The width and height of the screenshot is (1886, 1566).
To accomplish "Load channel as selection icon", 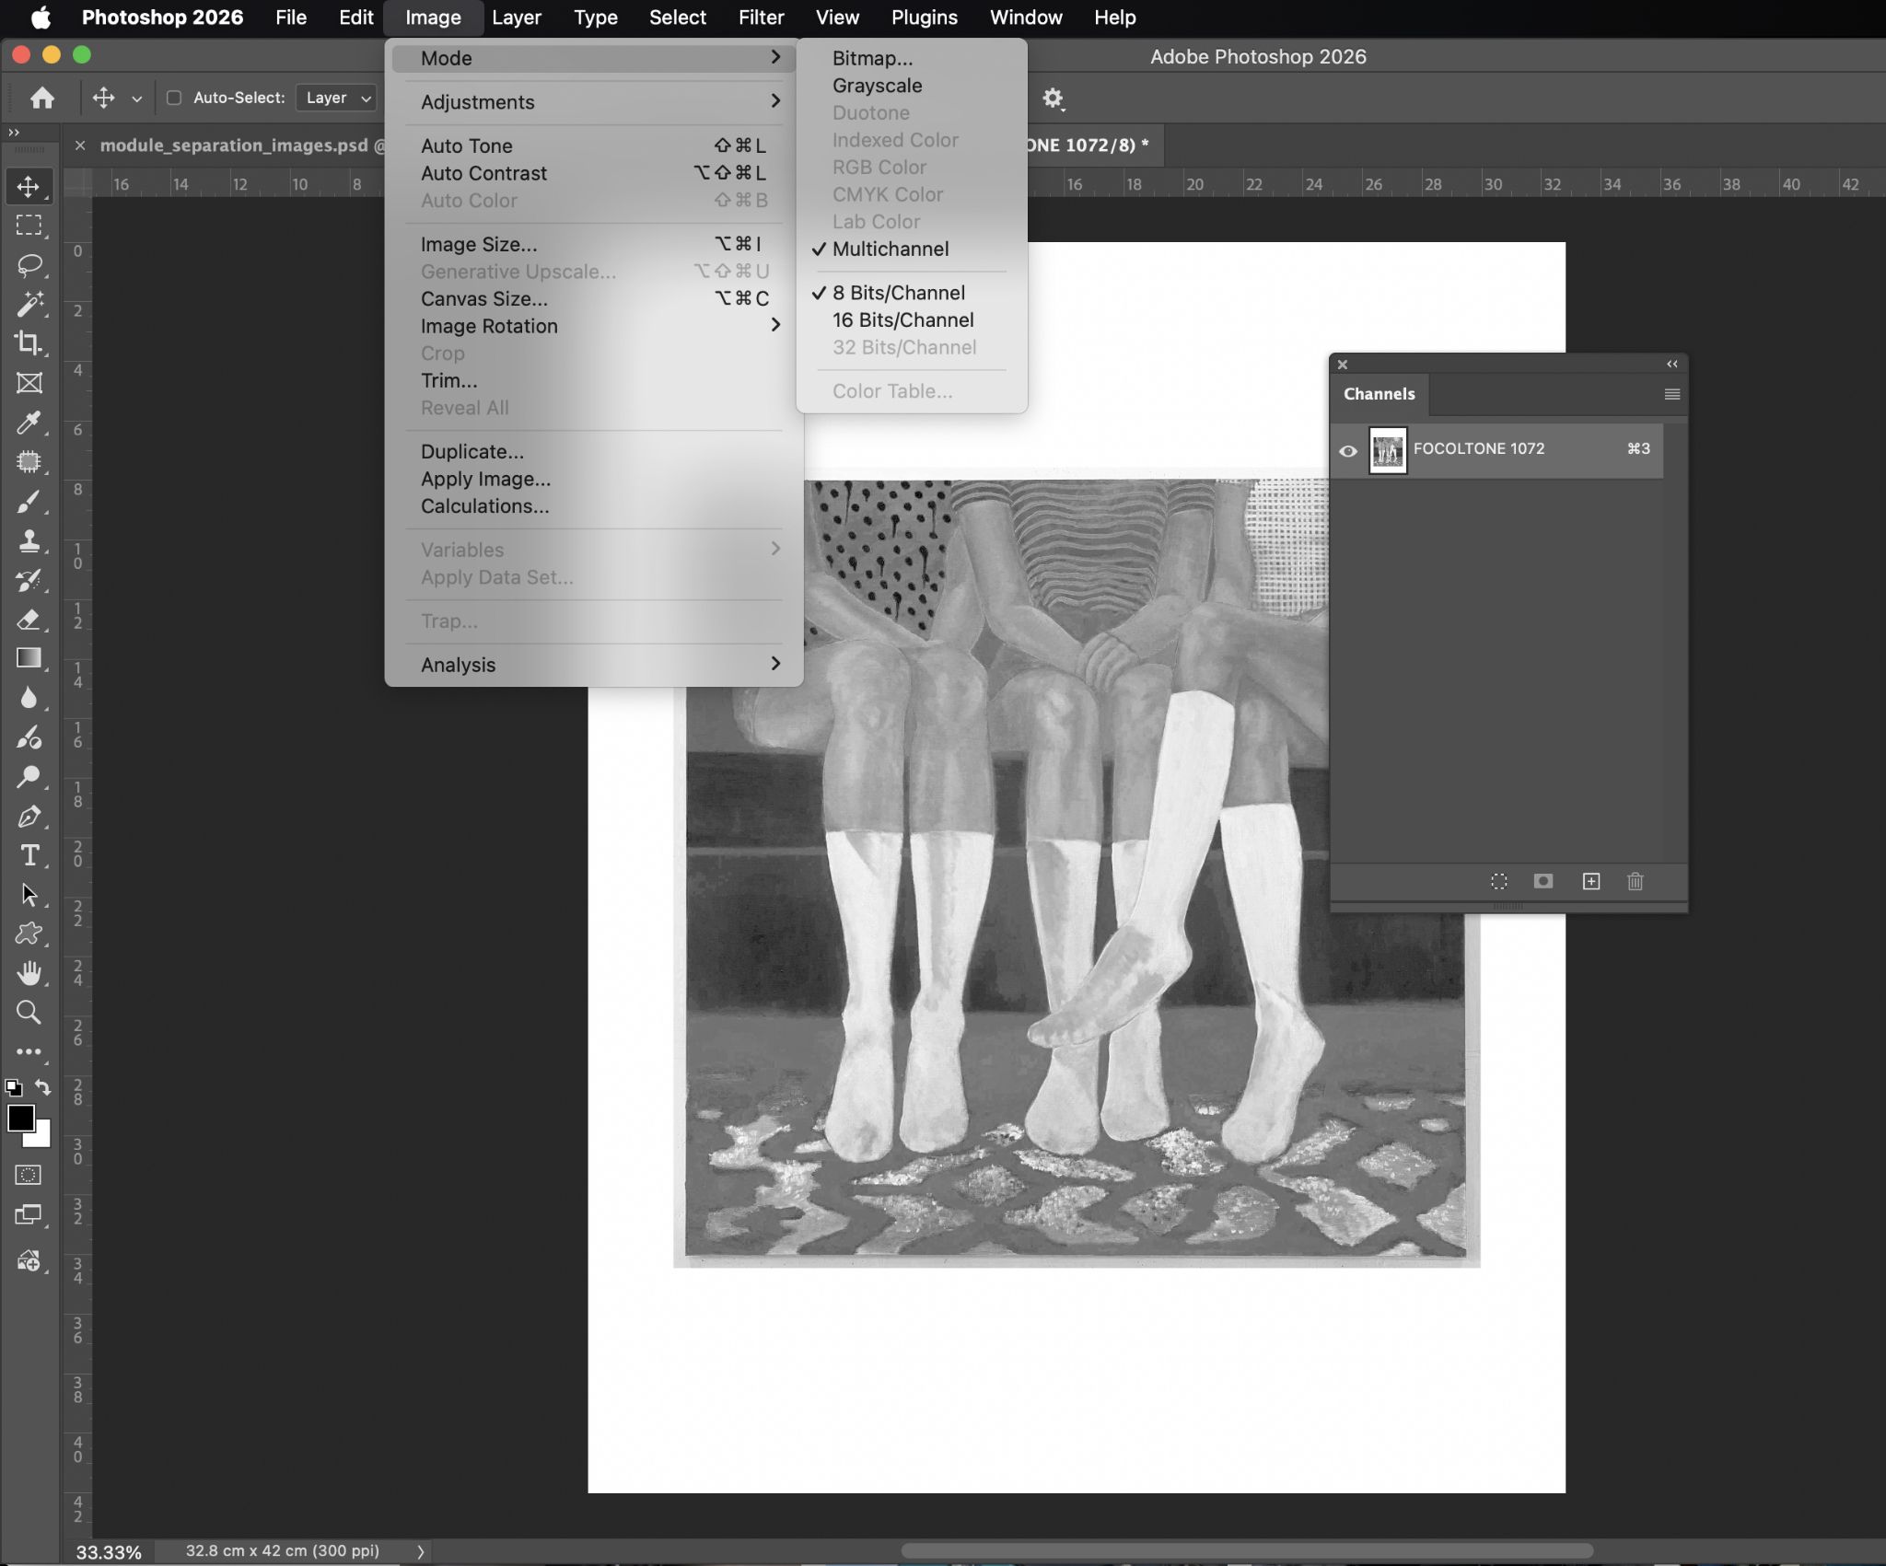I will pyautogui.click(x=1499, y=882).
